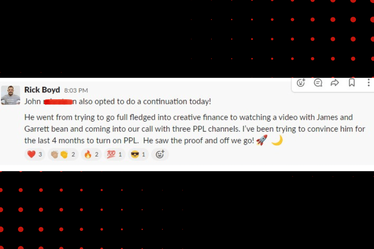Click the text 'continuation today!' in the message

click(177, 101)
